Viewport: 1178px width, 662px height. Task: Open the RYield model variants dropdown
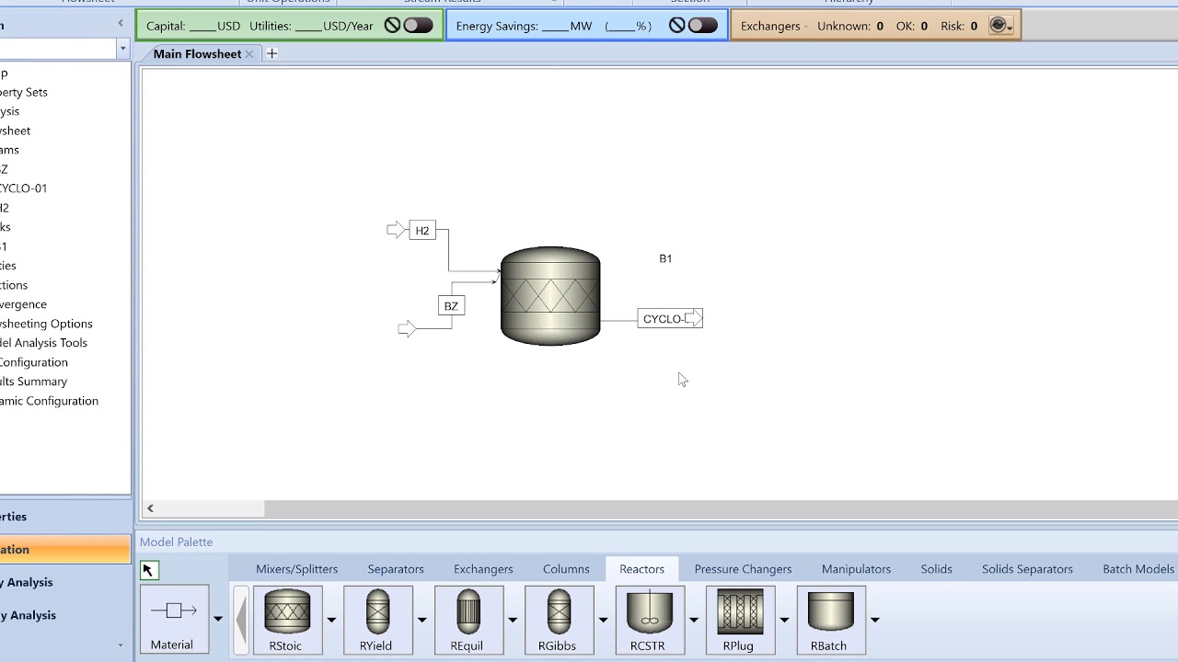pyautogui.click(x=422, y=619)
